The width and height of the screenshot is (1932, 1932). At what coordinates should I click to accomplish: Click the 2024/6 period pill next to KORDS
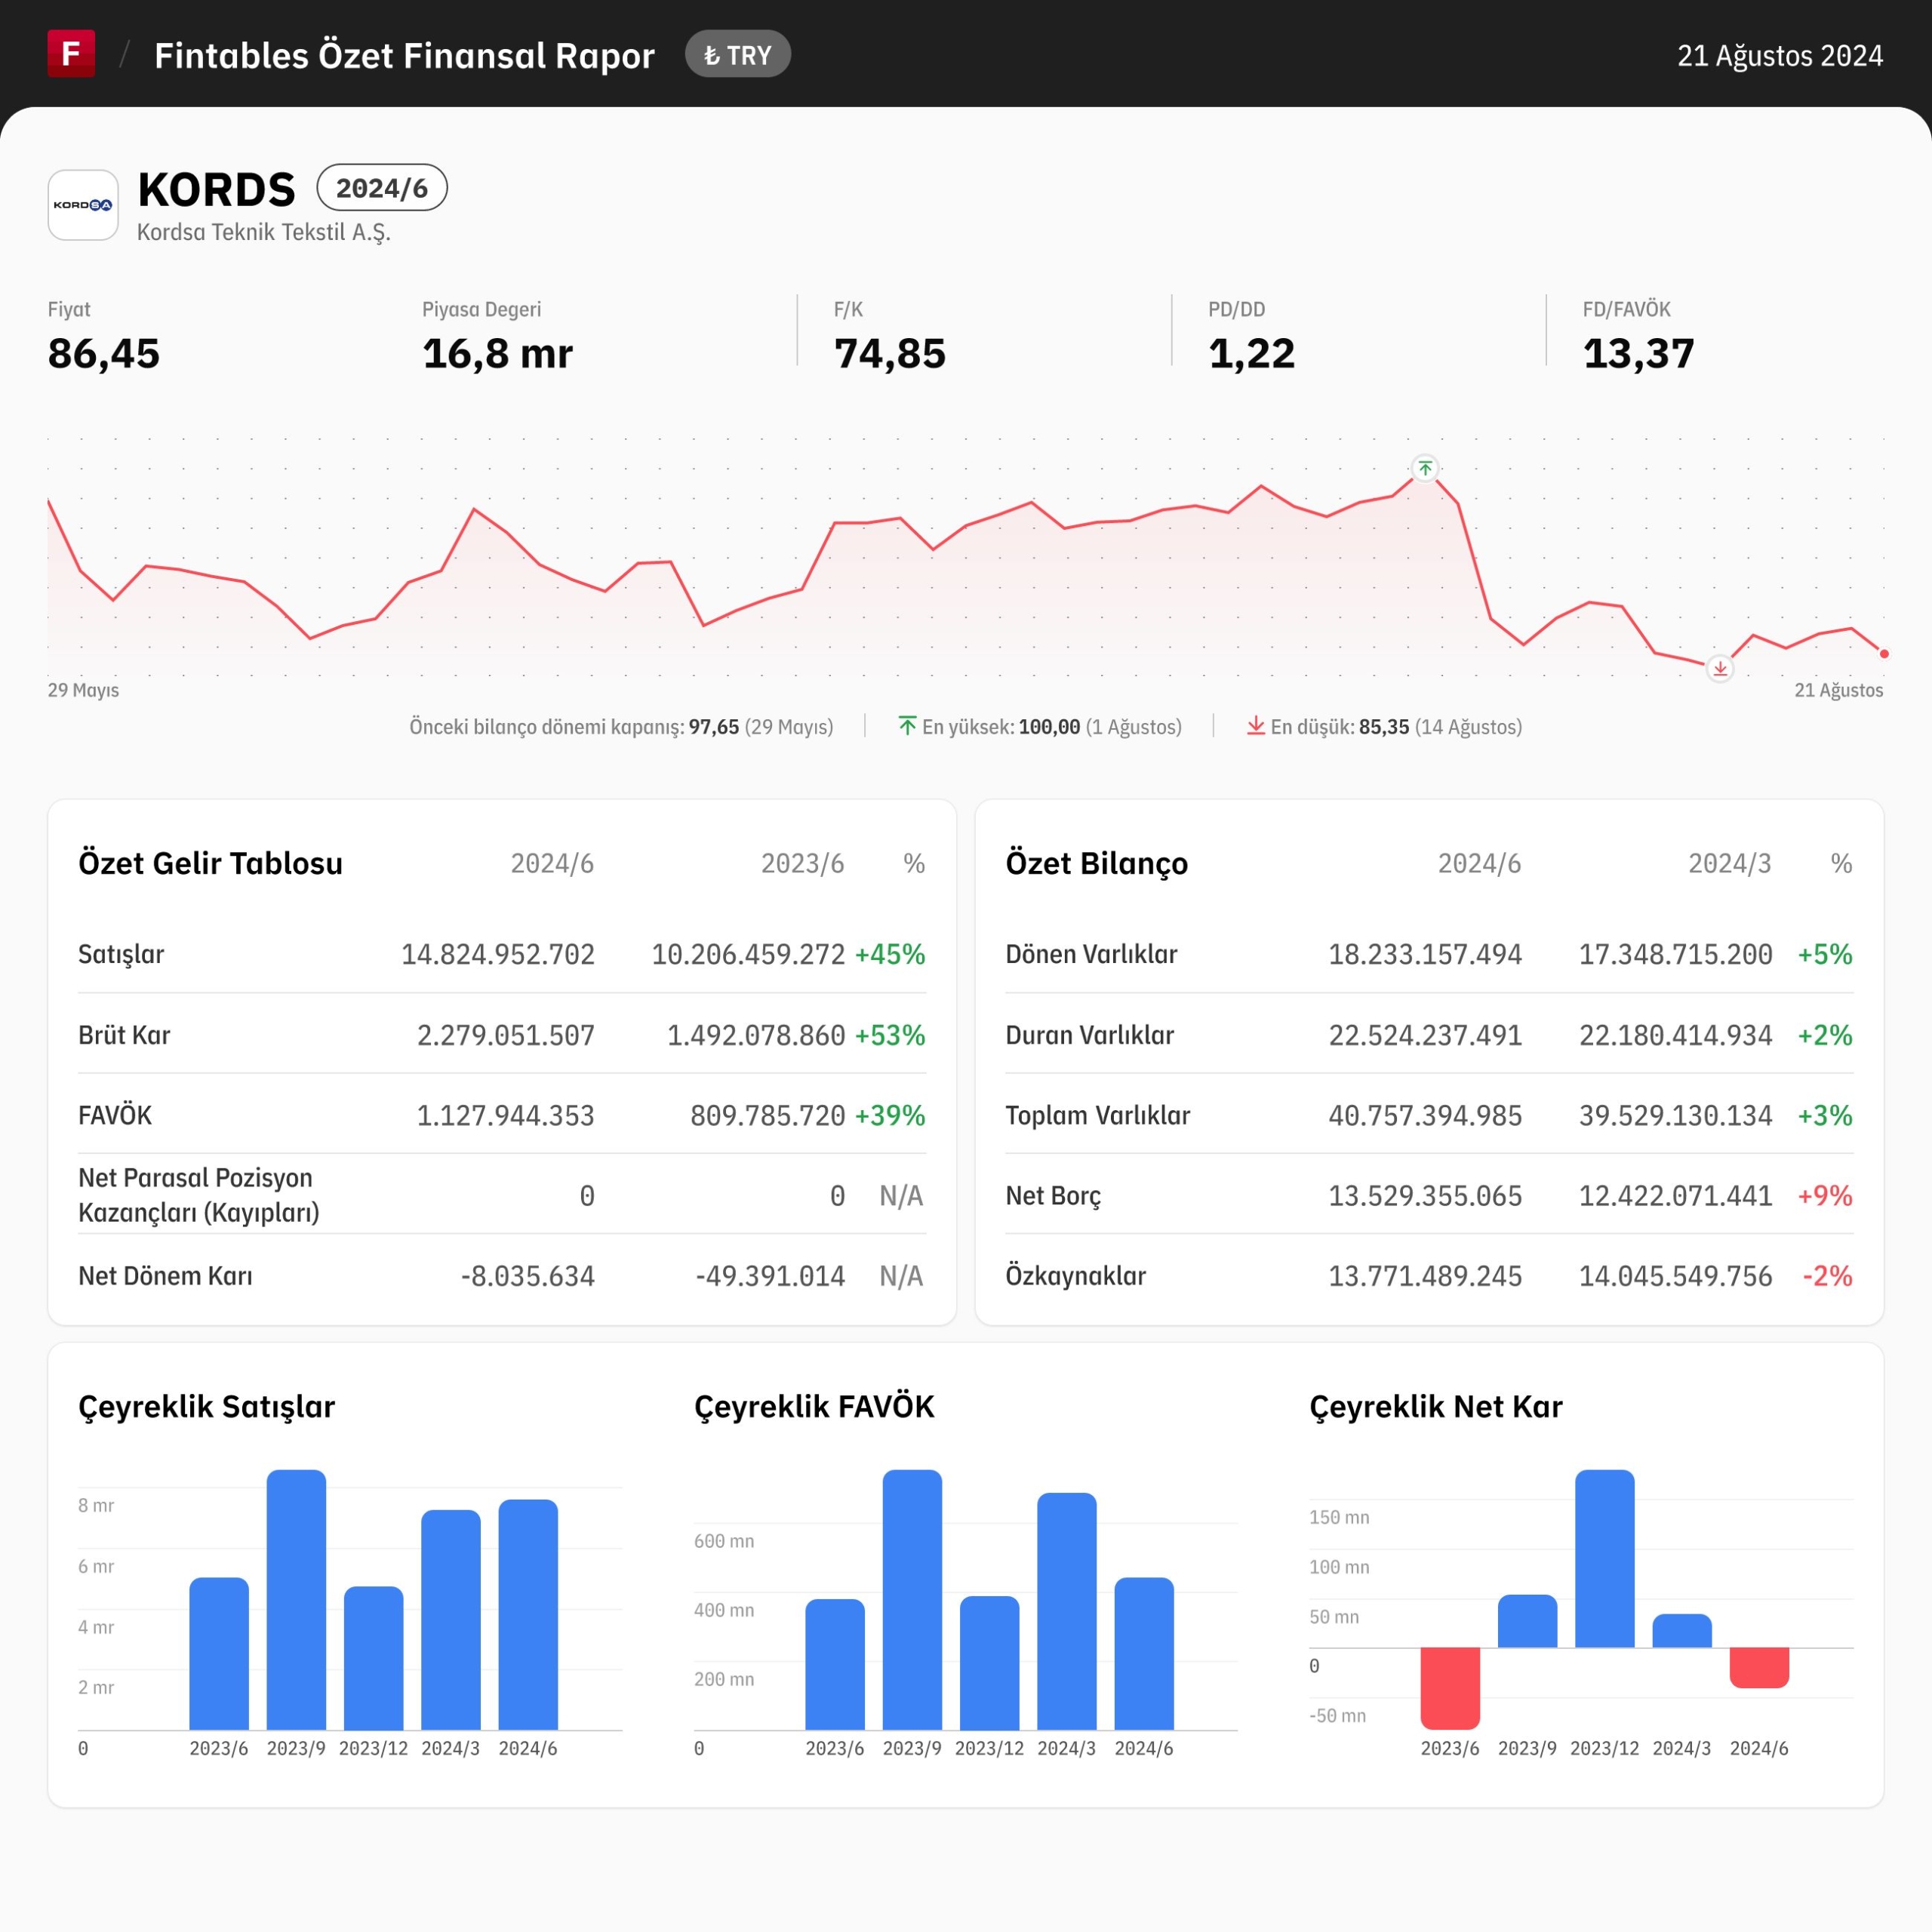coord(382,188)
